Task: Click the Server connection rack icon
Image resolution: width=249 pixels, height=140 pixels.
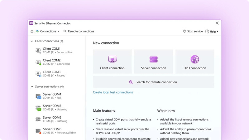Action: 153,59
